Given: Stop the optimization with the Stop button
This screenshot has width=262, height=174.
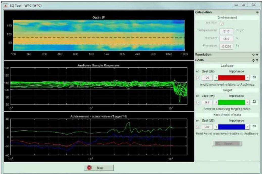Looking at the screenshot, I should click(99, 168).
